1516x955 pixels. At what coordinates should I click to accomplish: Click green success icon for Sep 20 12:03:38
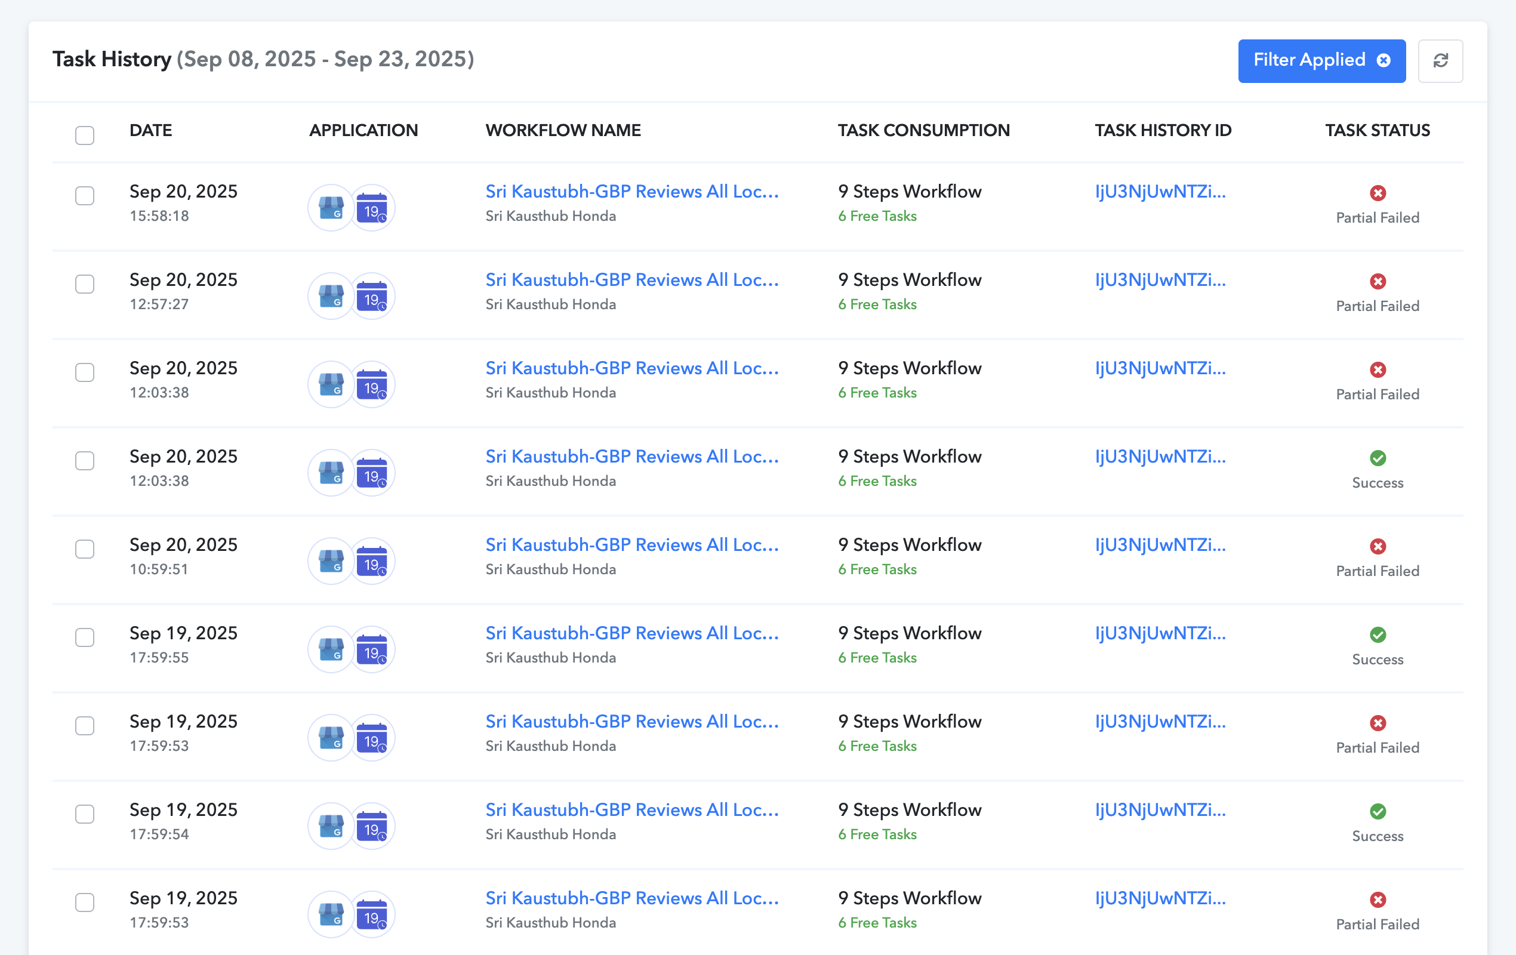pos(1378,458)
